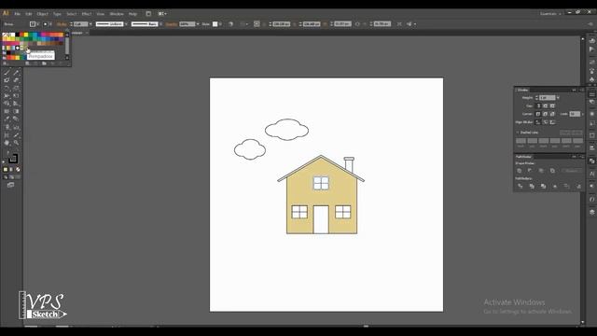Viewport: 597px width, 336px height.
Task: Select the Blob Brush tool
Action: click(7, 80)
